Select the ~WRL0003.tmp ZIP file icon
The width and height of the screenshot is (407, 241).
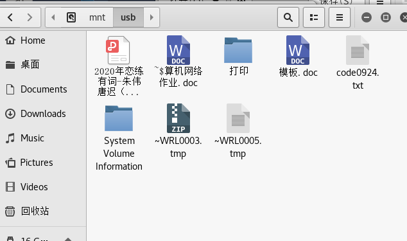178,118
